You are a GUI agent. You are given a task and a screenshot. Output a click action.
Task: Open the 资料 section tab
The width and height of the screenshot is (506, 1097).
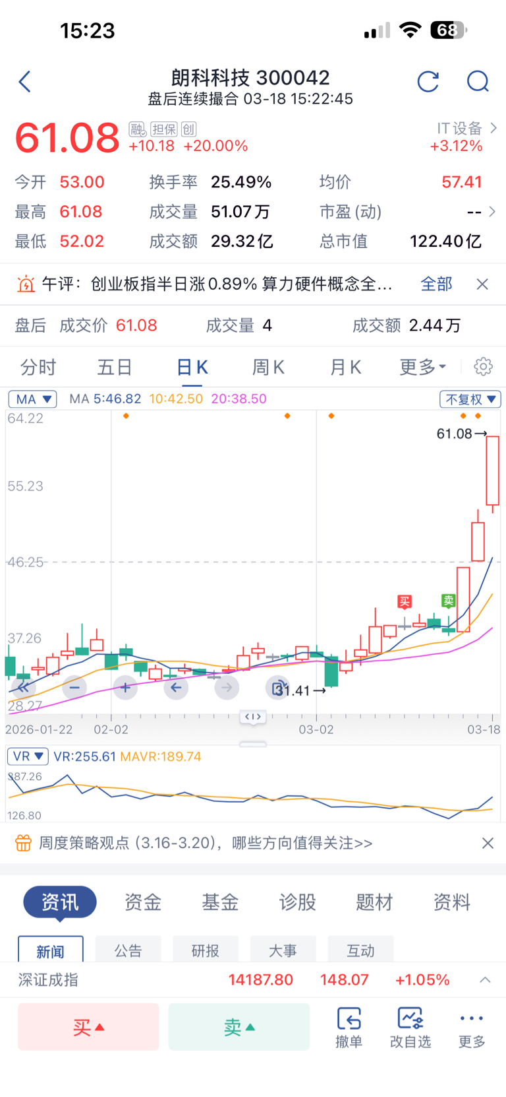coord(451,902)
